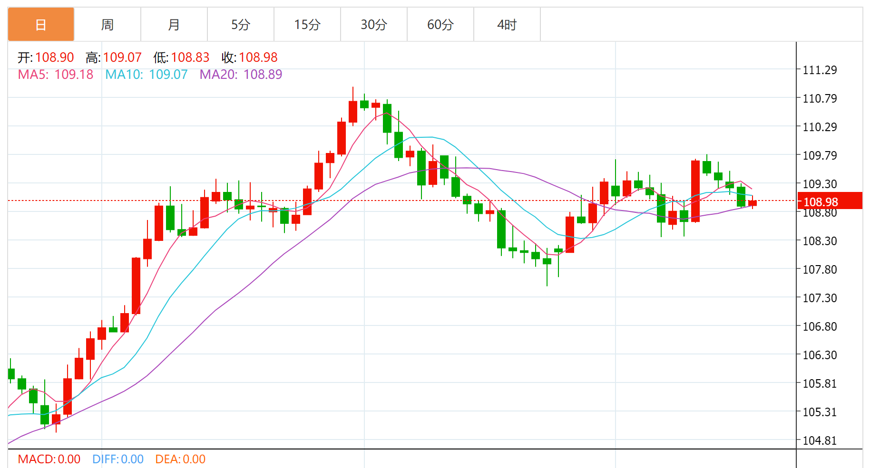Select the 日 daily timeframe tab
The width and height of the screenshot is (880, 468).
(41, 24)
